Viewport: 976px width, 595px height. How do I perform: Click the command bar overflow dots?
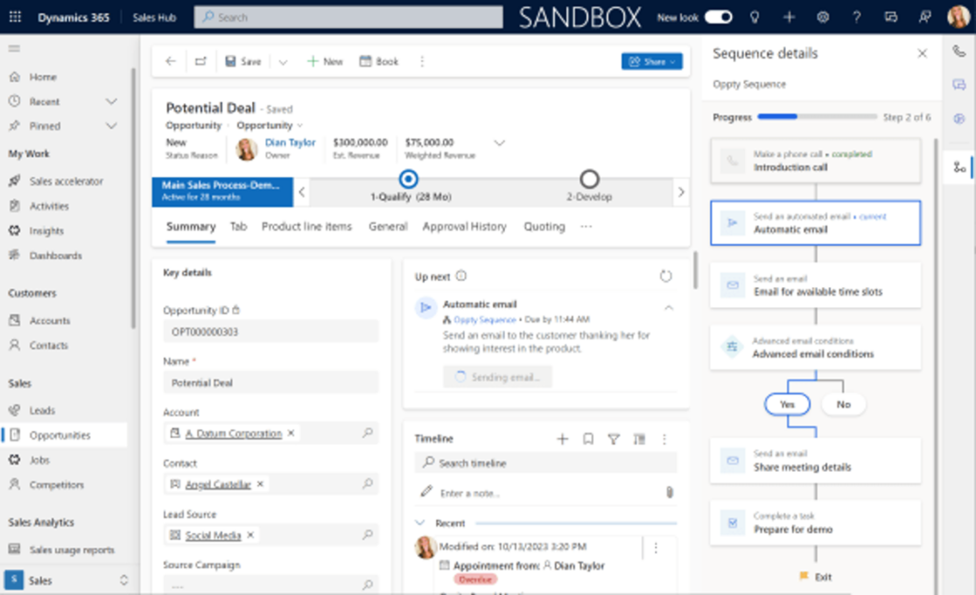coord(422,61)
